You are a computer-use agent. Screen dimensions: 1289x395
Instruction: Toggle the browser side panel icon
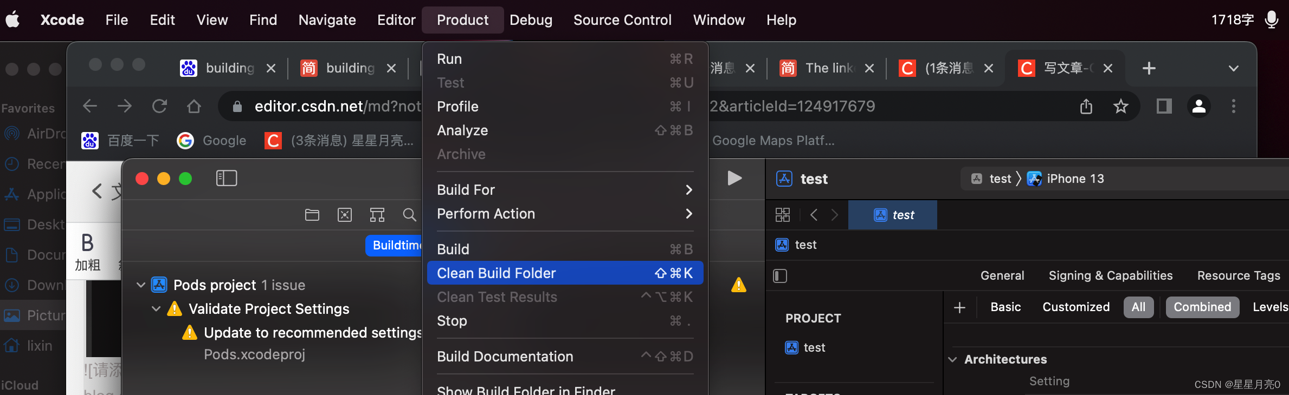pos(1164,106)
